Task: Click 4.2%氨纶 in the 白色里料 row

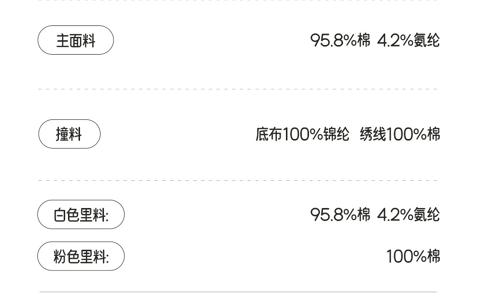Action: (x=408, y=214)
